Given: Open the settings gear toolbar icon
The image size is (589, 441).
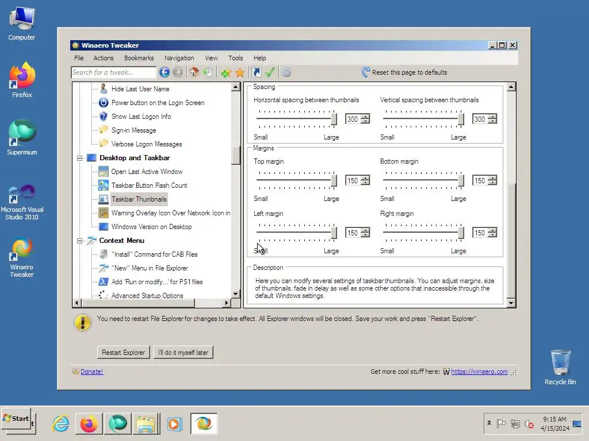Looking at the screenshot, I should [286, 72].
